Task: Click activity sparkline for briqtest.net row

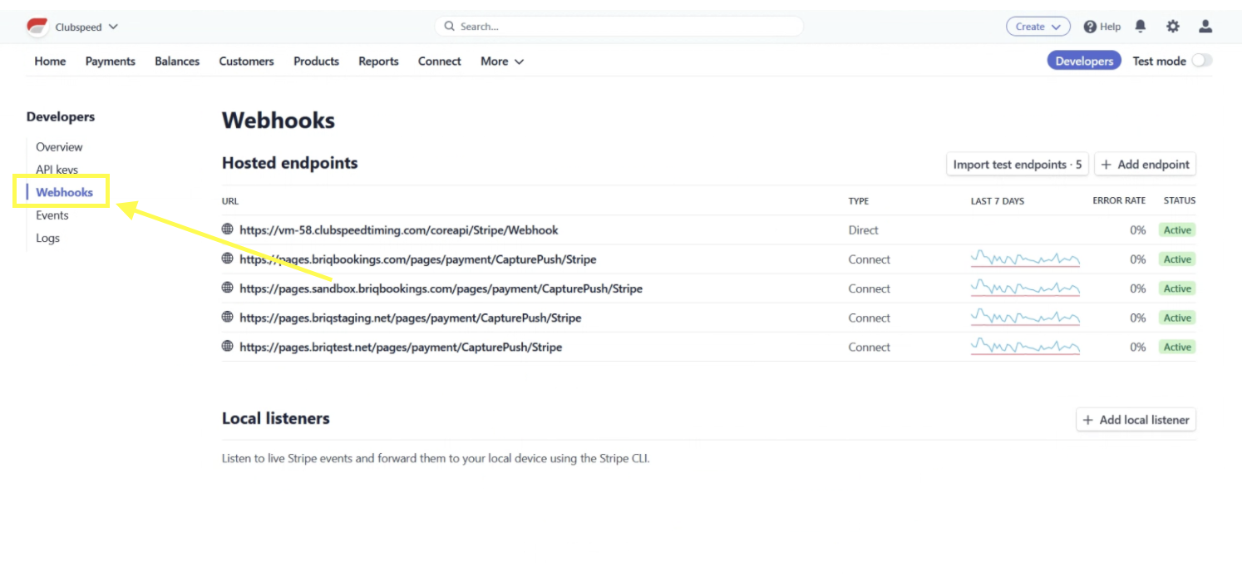Action: point(1025,347)
